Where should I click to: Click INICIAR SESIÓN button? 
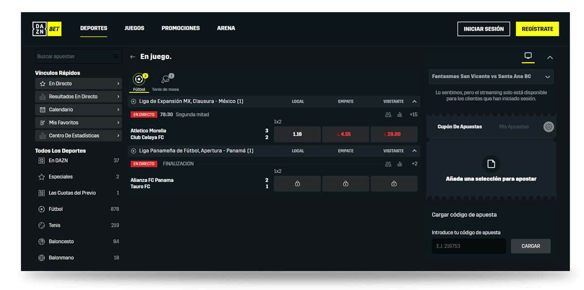484,29
